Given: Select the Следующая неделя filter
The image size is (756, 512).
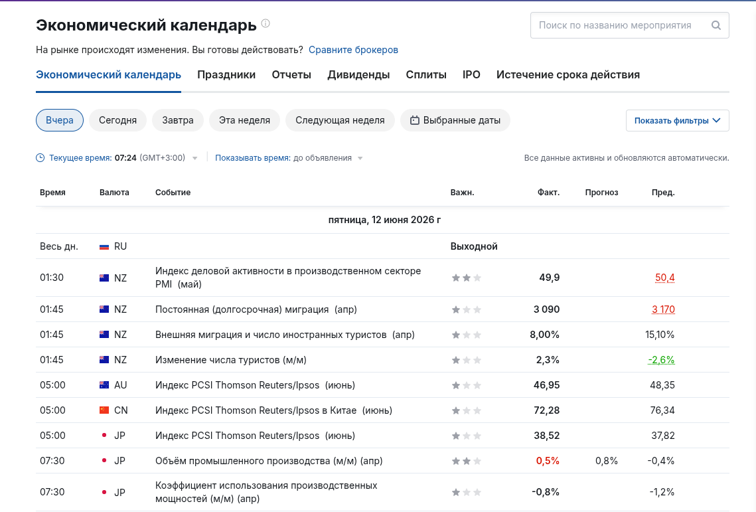Looking at the screenshot, I should pyautogui.click(x=340, y=120).
